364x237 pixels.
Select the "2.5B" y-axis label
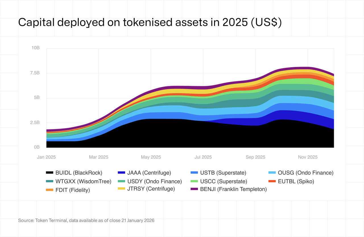35,123
